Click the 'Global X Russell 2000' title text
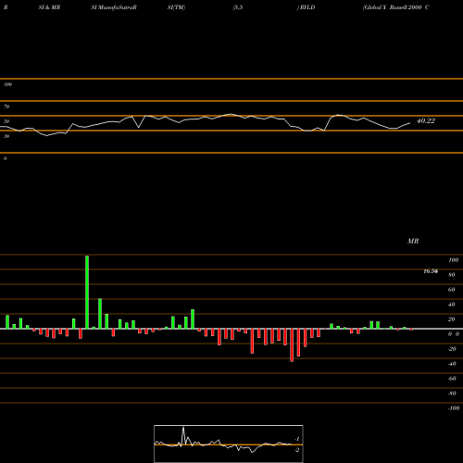The image size is (463, 463). pyautogui.click(x=393, y=7)
